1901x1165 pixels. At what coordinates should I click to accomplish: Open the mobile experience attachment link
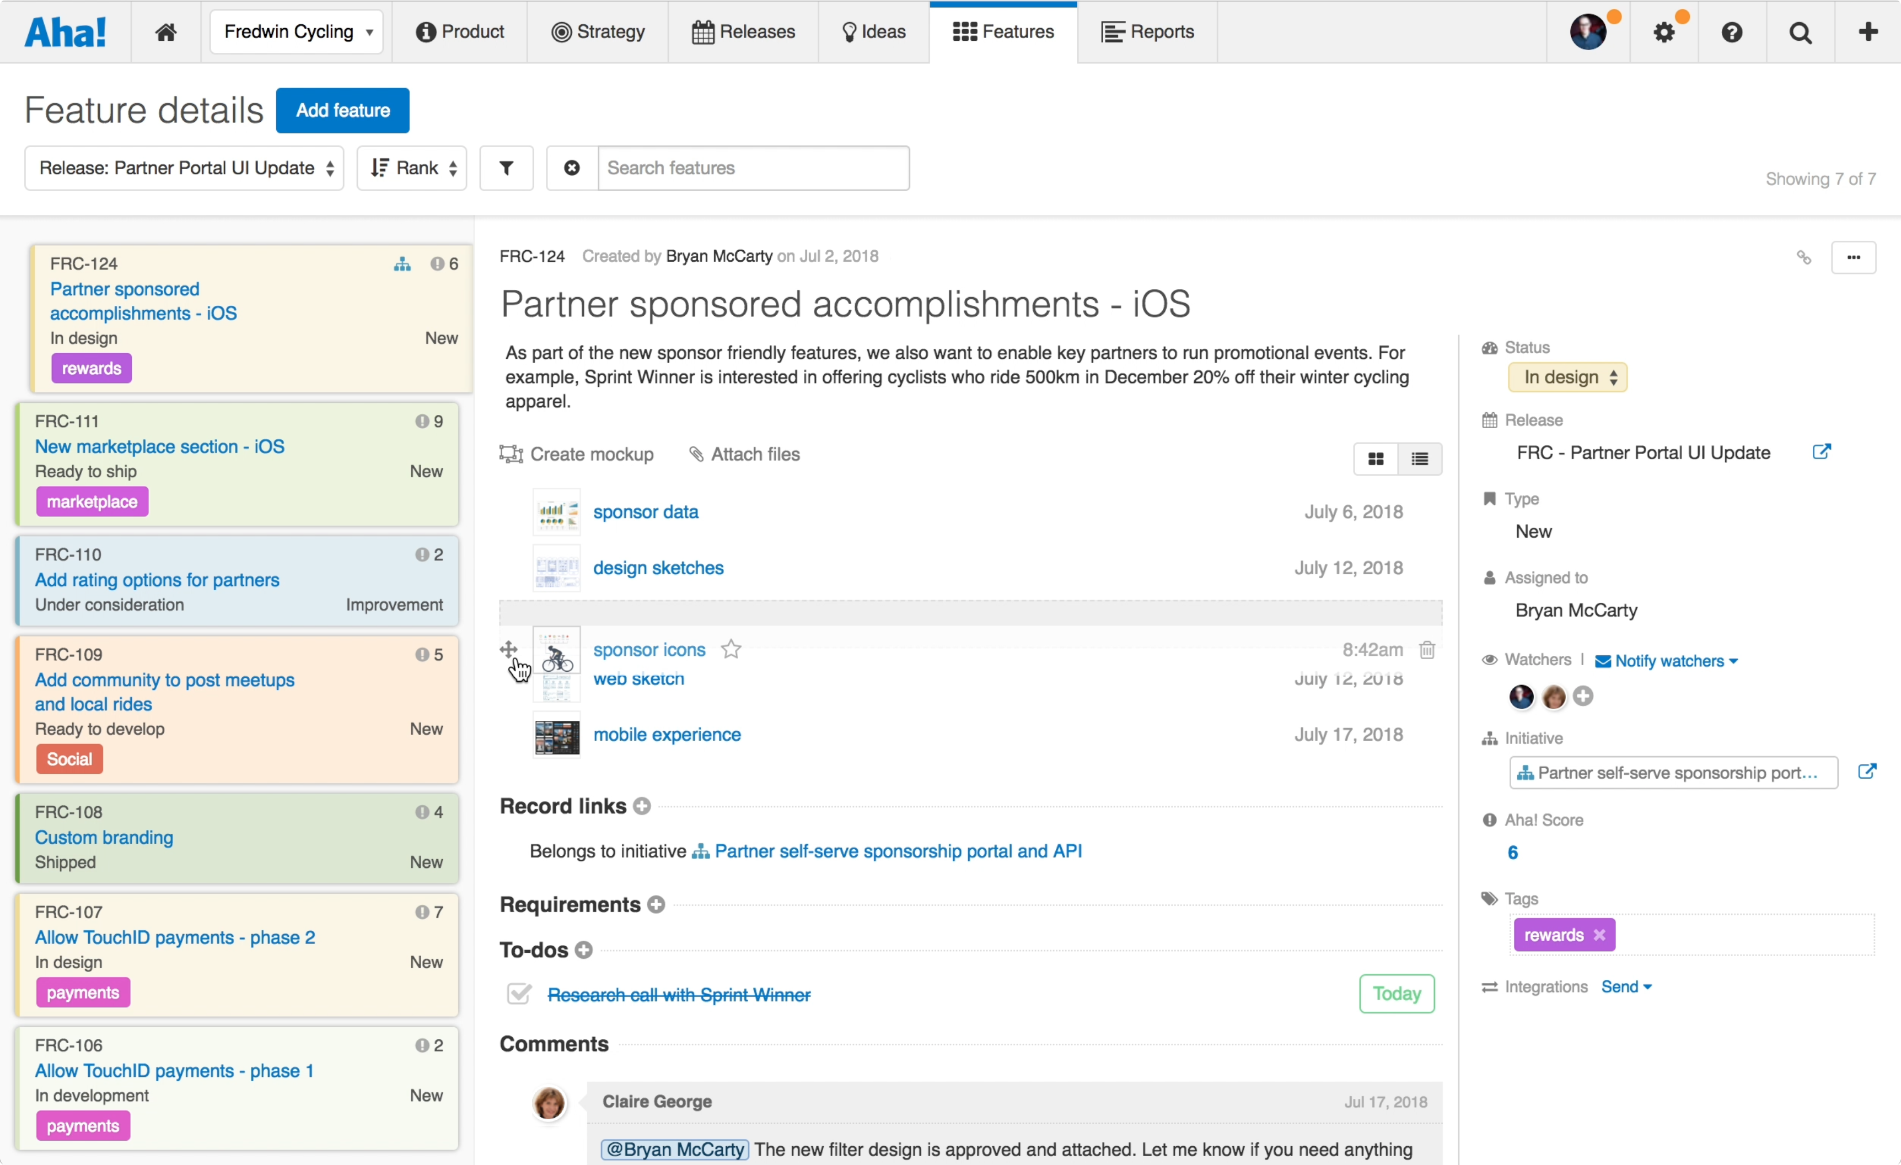coord(667,735)
